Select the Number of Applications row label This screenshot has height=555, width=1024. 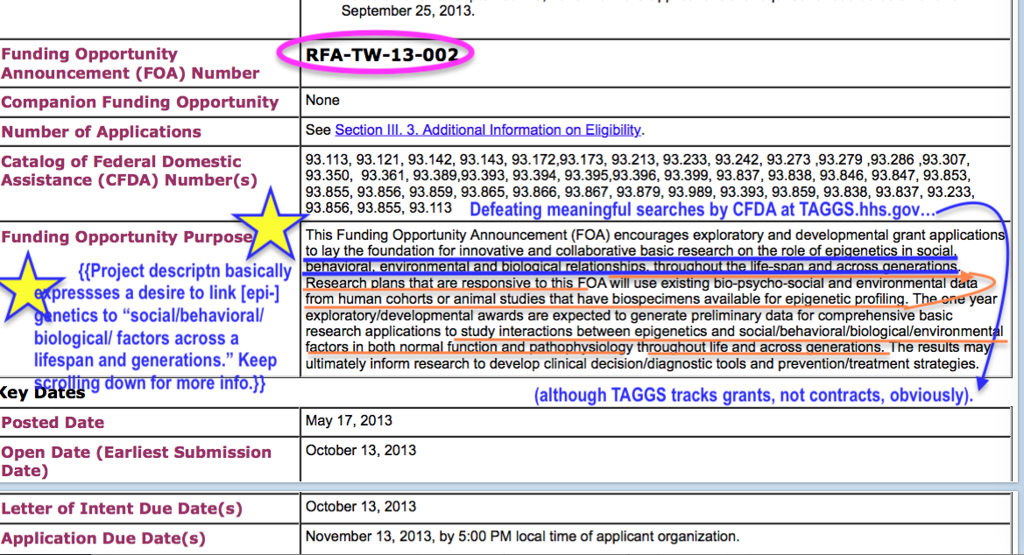(101, 132)
